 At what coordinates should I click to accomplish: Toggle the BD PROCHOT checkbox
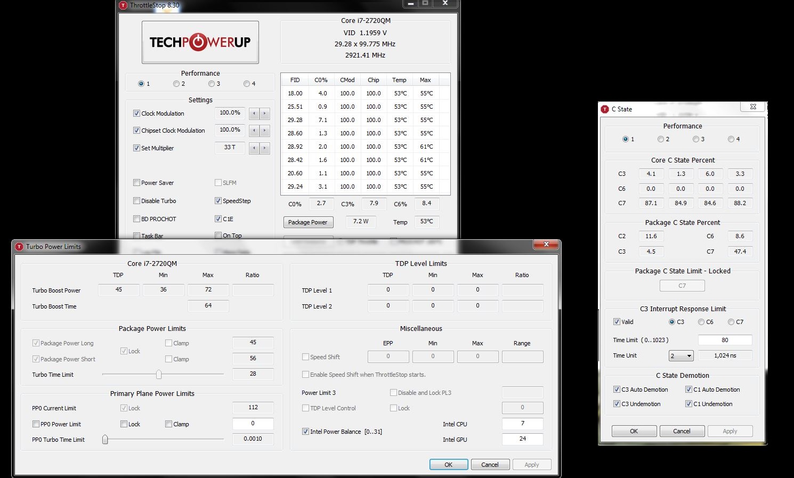pos(136,219)
